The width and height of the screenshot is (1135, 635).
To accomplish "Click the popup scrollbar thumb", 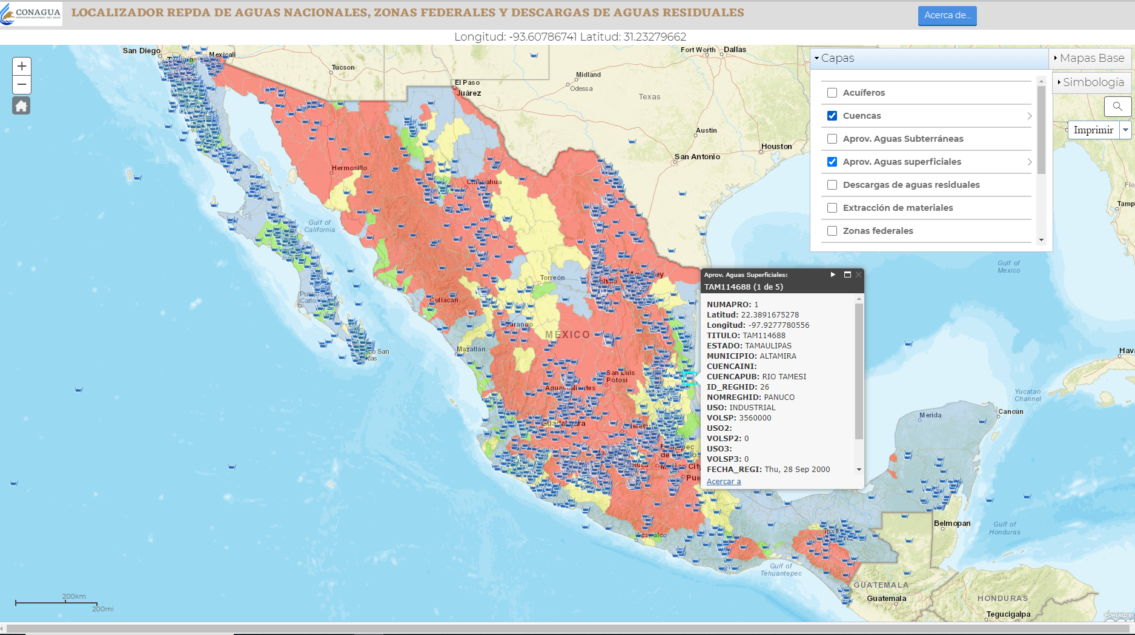I will [859, 371].
